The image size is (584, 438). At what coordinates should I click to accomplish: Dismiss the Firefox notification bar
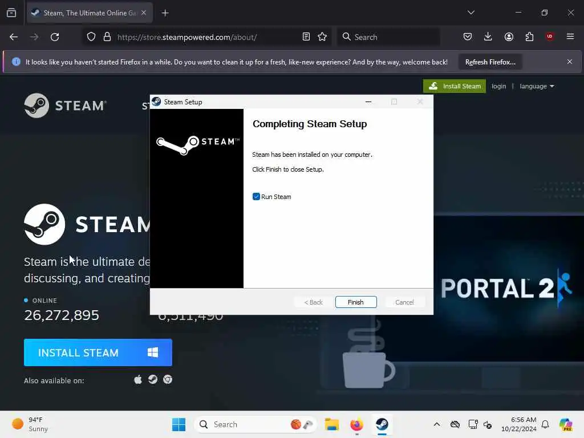pos(570,62)
